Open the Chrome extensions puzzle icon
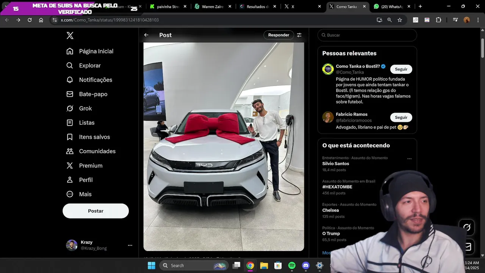Viewport: 485px width, 273px height. [x=438, y=20]
